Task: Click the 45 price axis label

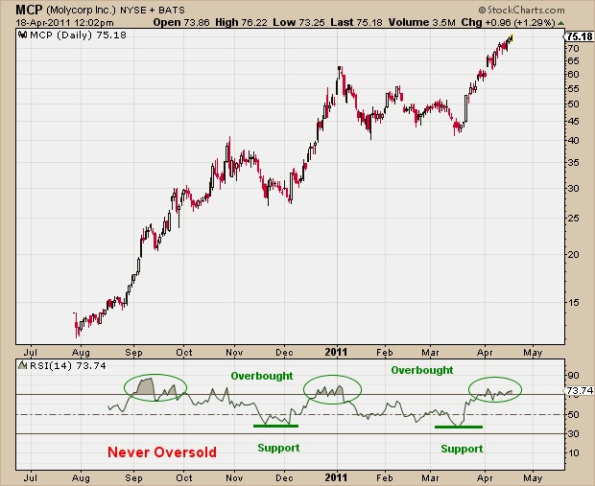Action: click(x=573, y=122)
